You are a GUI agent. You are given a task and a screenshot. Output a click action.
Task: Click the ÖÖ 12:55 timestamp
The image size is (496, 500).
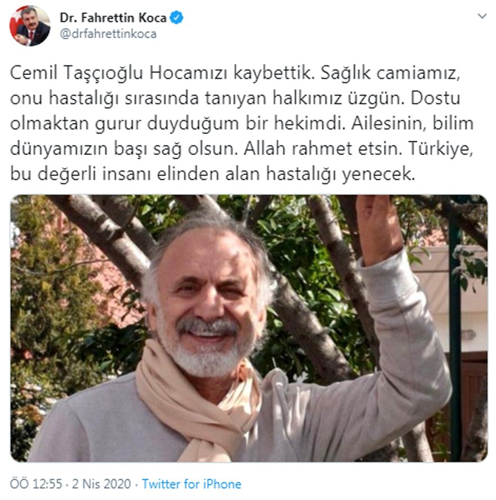(x=36, y=484)
